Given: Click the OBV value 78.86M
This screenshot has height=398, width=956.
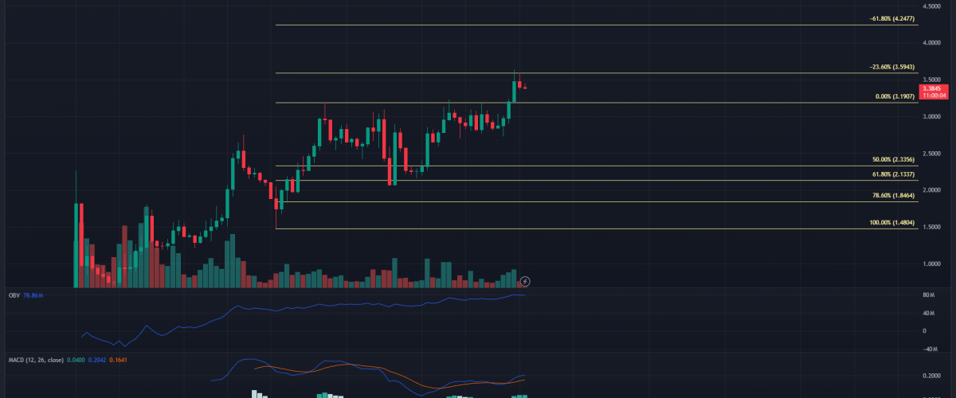Looking at the screenshot, I should tap(32, 296).
